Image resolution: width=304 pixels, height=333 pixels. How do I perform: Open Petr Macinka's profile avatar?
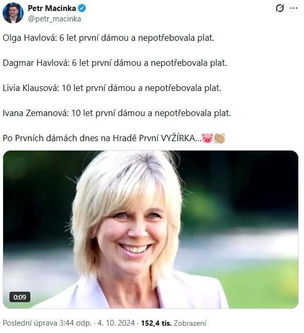(13, 13)
